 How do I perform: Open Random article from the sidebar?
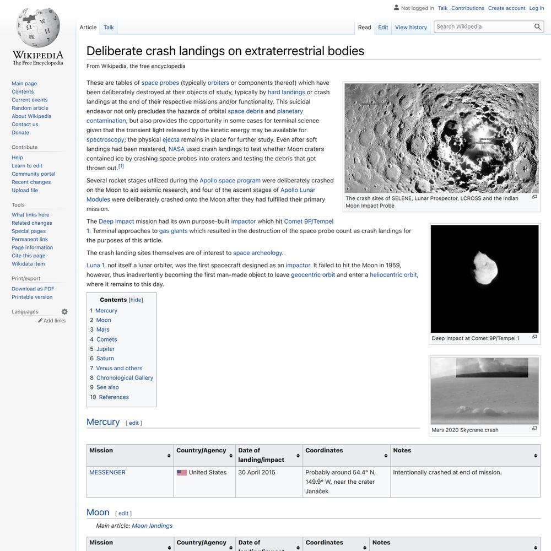coord(30,108)
